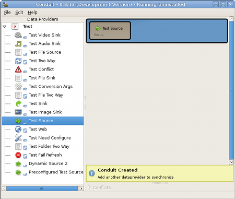Image resolution: width=235 pixels, height=199 pixels.
Task: Click the horizontal scrollbar thumb under the tree
Action: (x=42, y=189)
